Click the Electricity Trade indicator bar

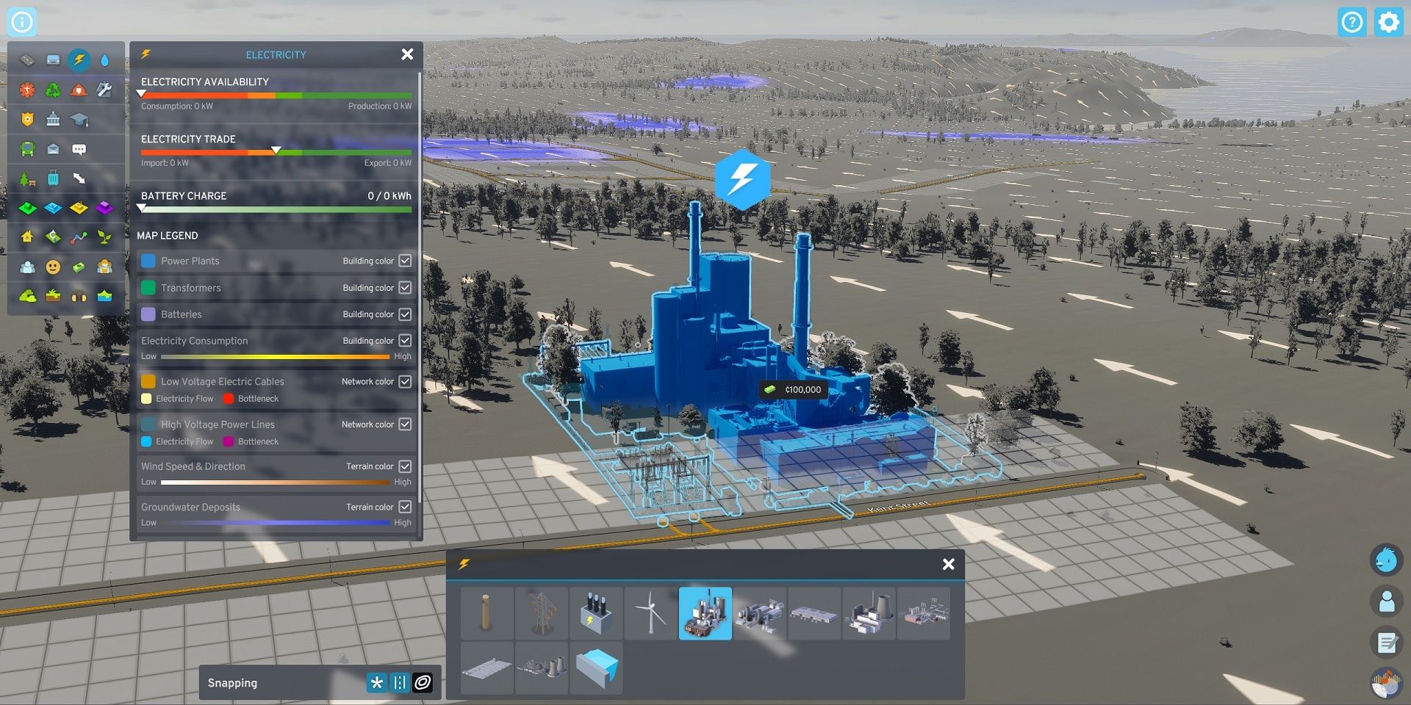(x=276, y=153)
